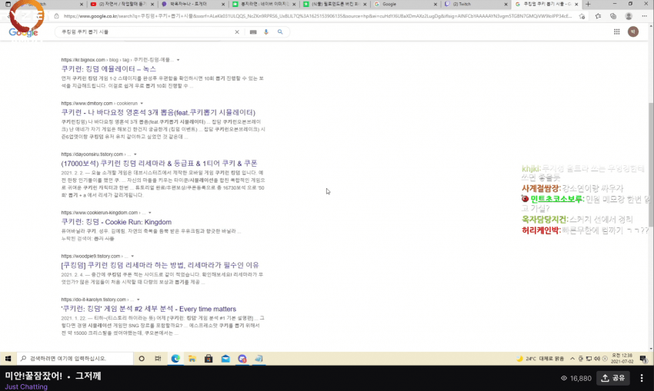View site info lock icon
This screenshot has width=654, height=391.
[x=57, y=16]
